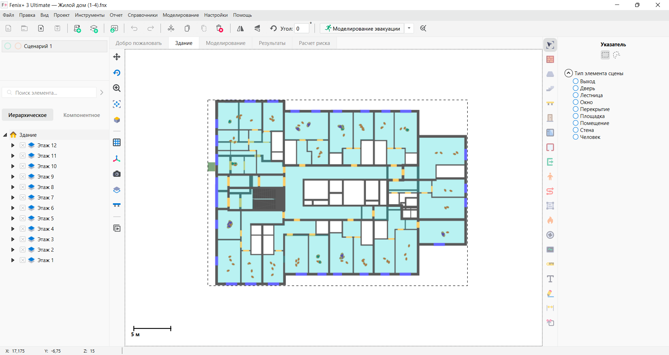Switch to Компонентное view

(x=82, y=115)
